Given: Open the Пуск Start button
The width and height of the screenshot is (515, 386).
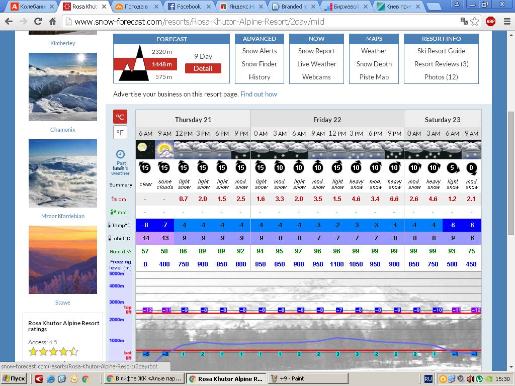Looking at the screenshot, I should pos(14,379).
